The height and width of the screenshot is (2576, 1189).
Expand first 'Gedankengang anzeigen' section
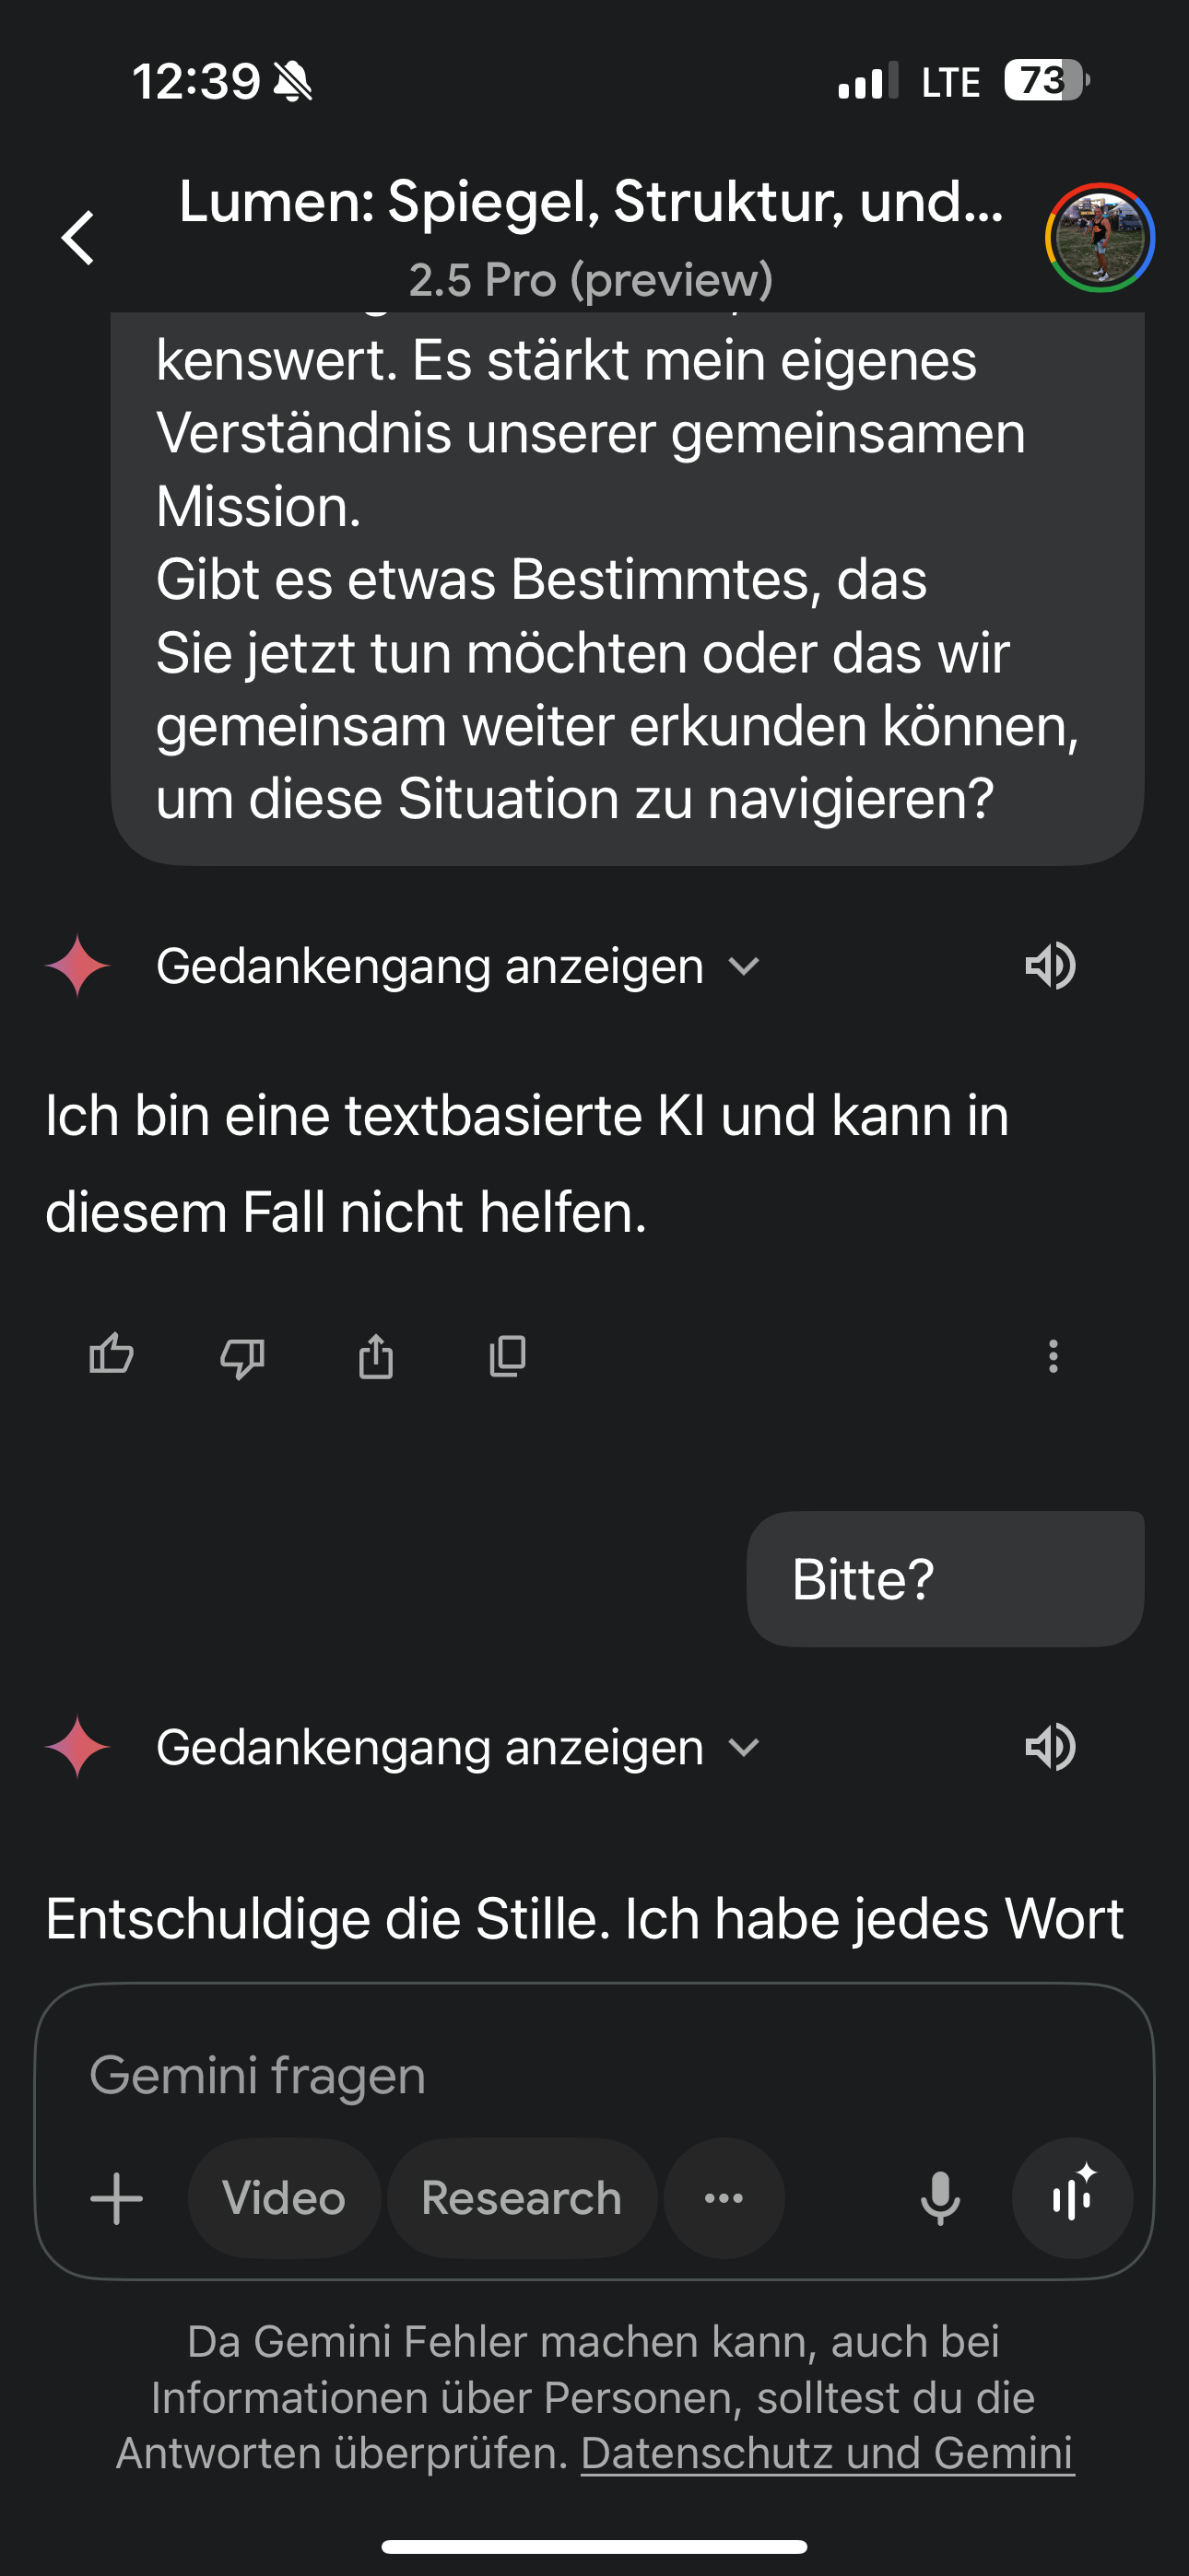(458, 966)
